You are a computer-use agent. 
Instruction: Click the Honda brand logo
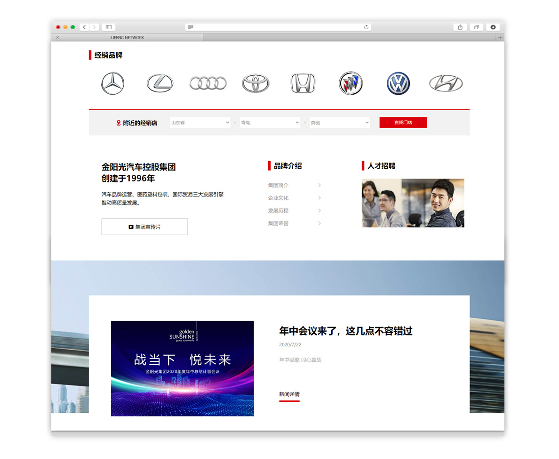[x=303, y=83]
